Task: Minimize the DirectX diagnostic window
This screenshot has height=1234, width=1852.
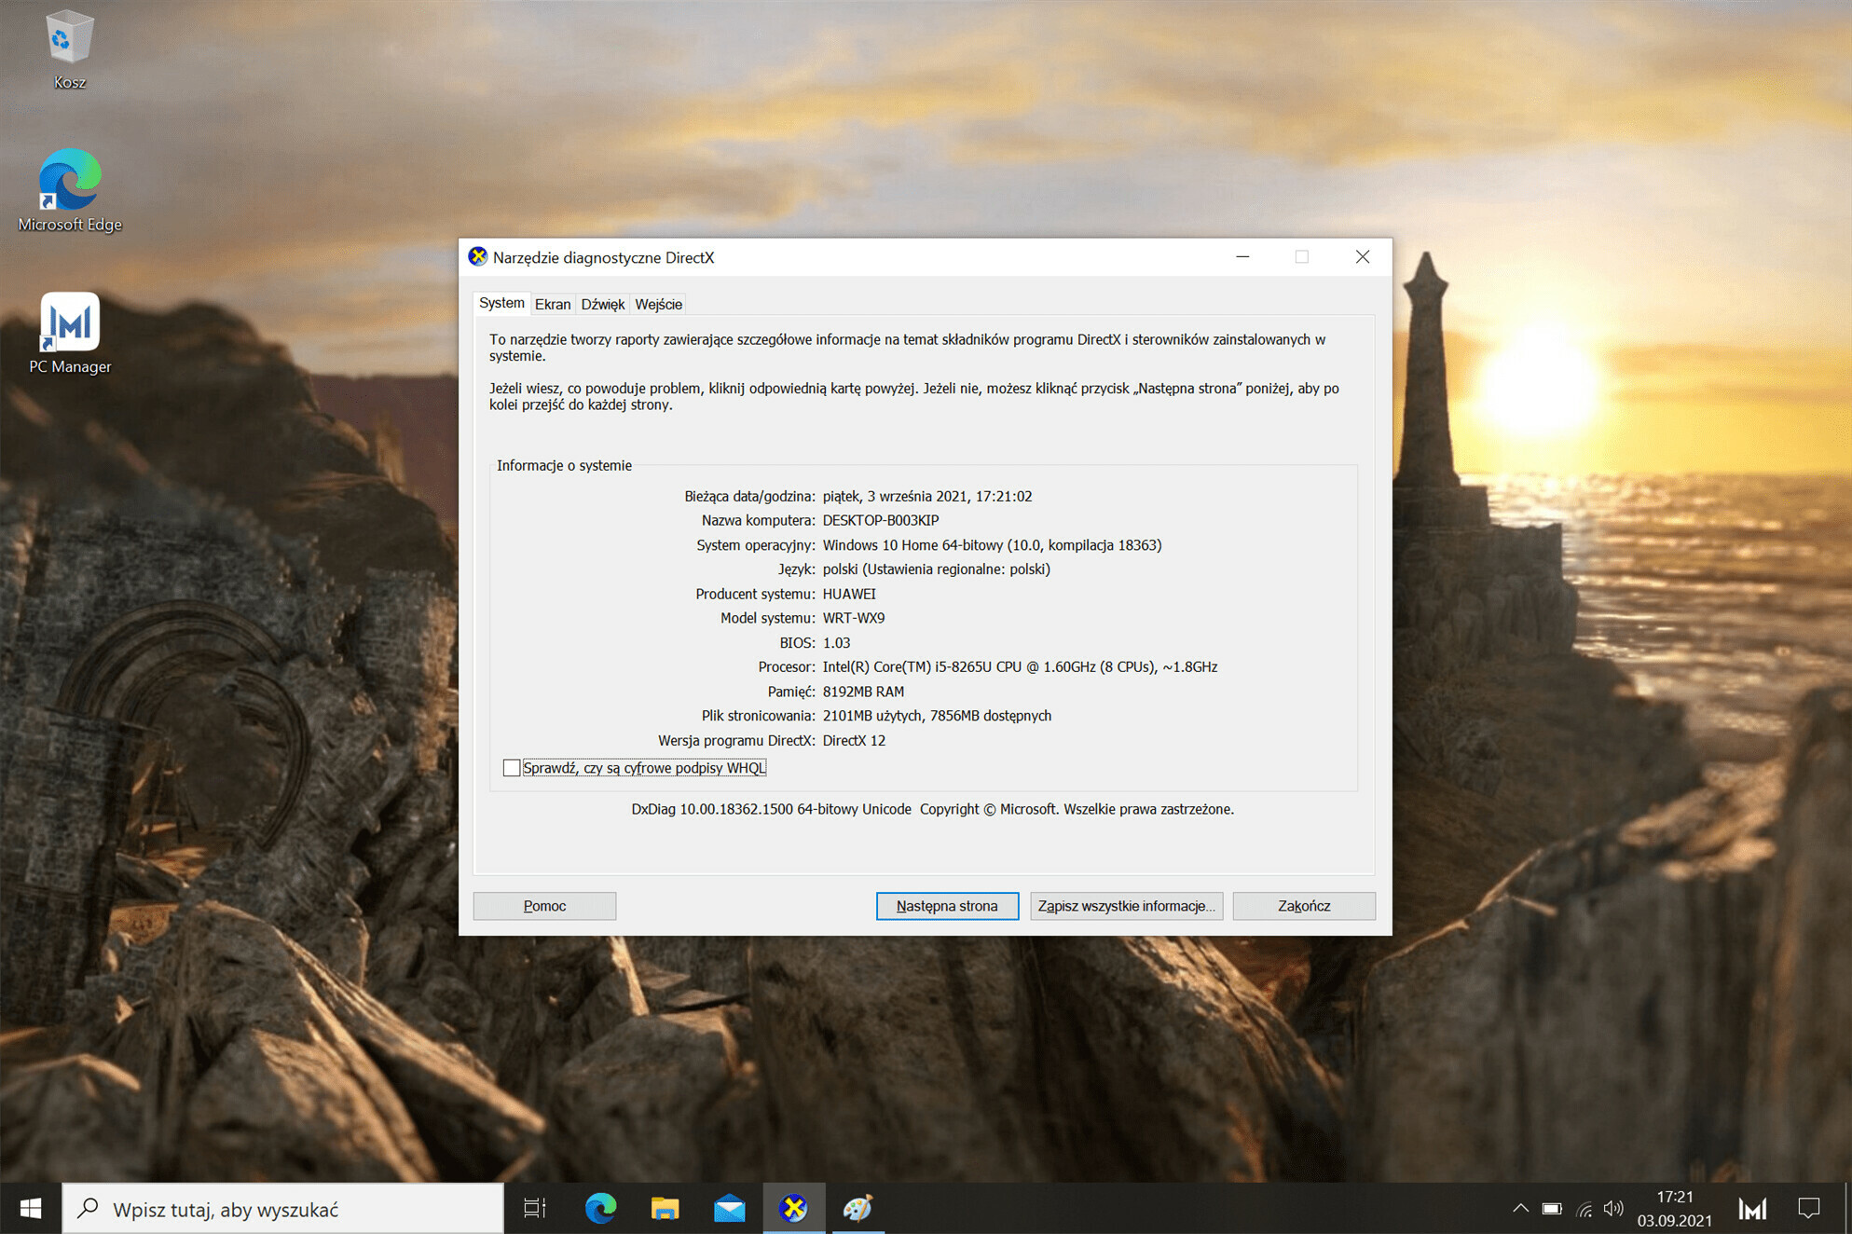Action: [x=1242, y=256]
